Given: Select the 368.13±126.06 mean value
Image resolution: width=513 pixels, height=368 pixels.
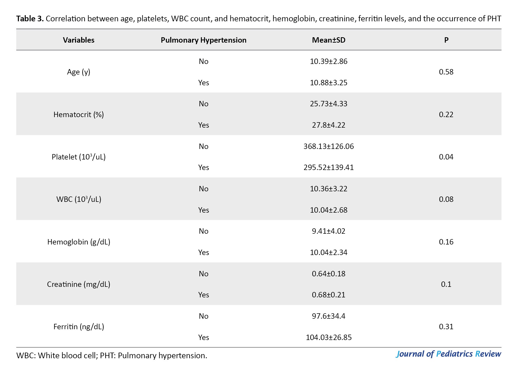Looking at the screenshot, I should [x=328, y=146].
